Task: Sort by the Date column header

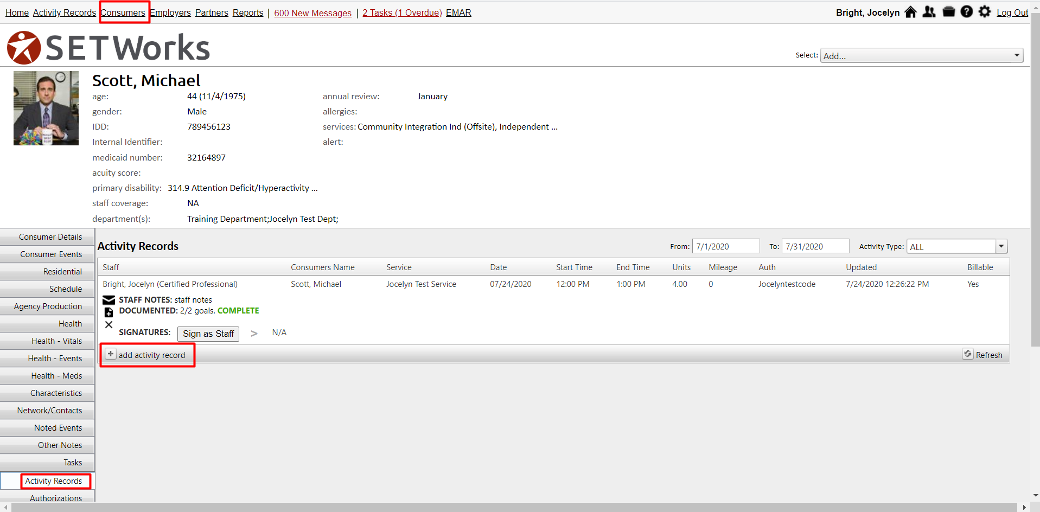Action: pos(499,267)
